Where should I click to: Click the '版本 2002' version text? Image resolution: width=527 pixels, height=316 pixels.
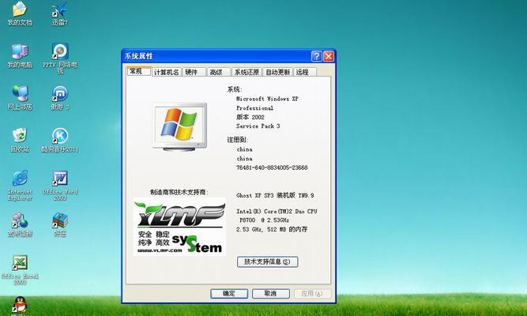(250, 117)
